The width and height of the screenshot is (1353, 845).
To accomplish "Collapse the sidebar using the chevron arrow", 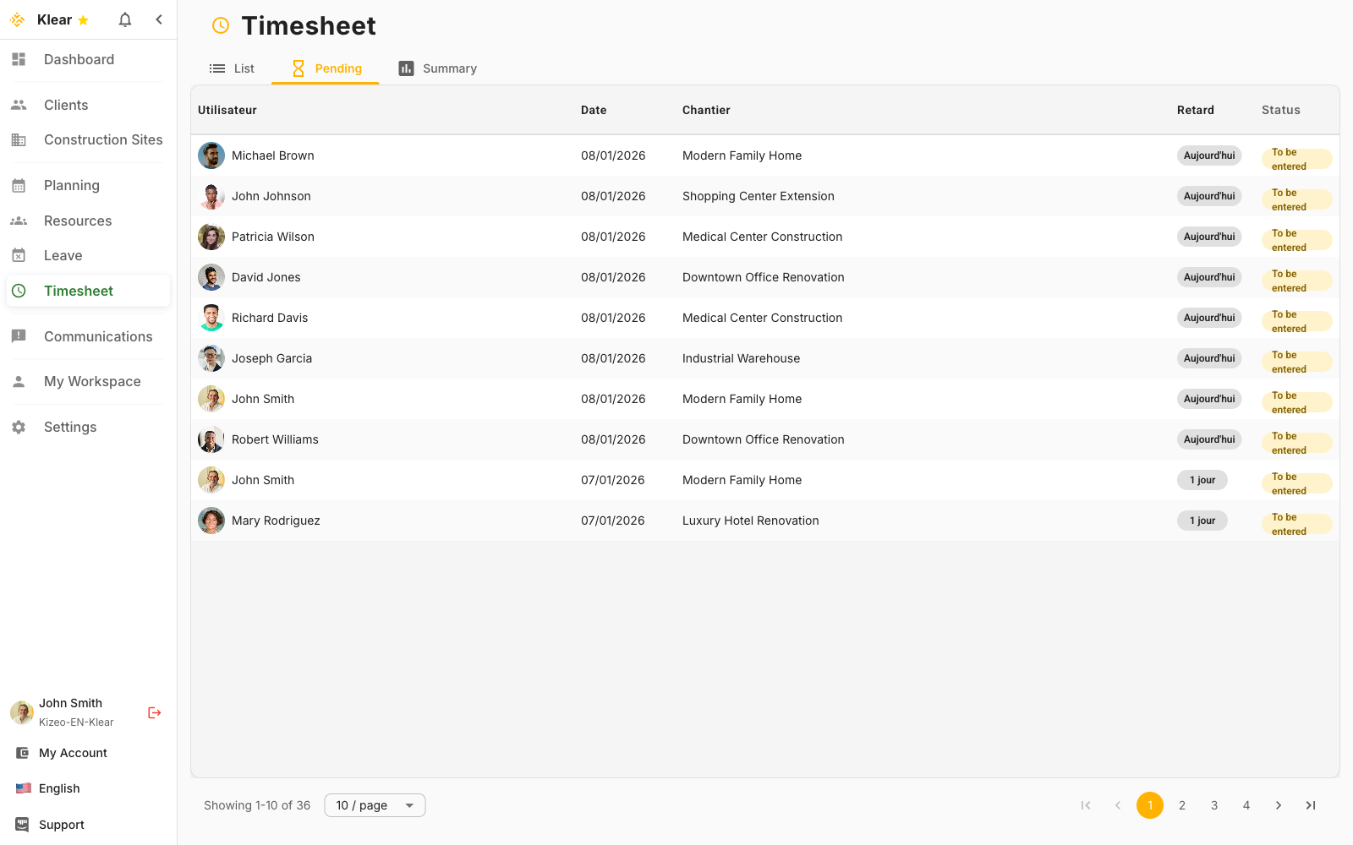I will (159, 19).
